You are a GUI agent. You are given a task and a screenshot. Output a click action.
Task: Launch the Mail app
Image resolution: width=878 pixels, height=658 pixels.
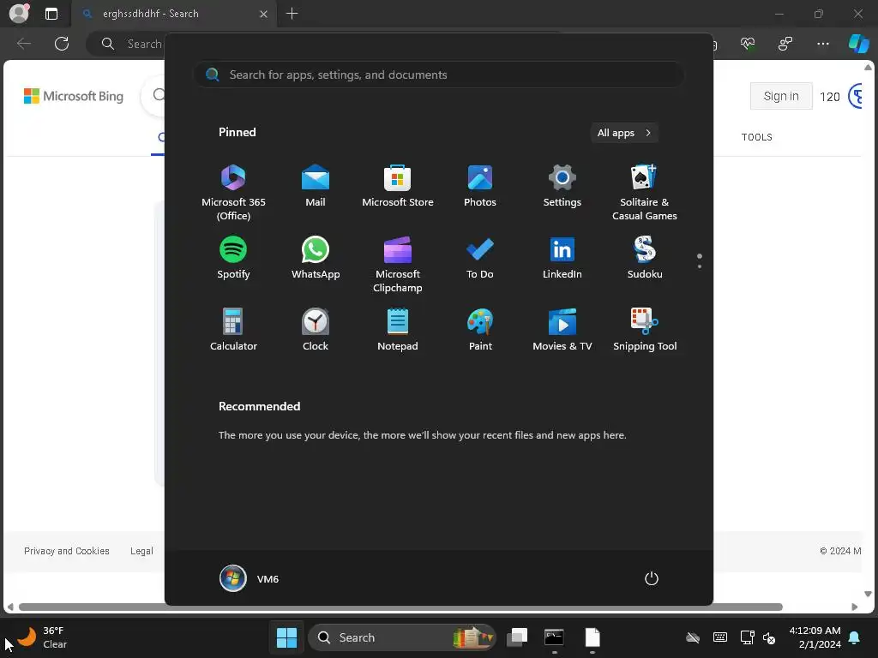pyautogui.click(x=316, y=185)
